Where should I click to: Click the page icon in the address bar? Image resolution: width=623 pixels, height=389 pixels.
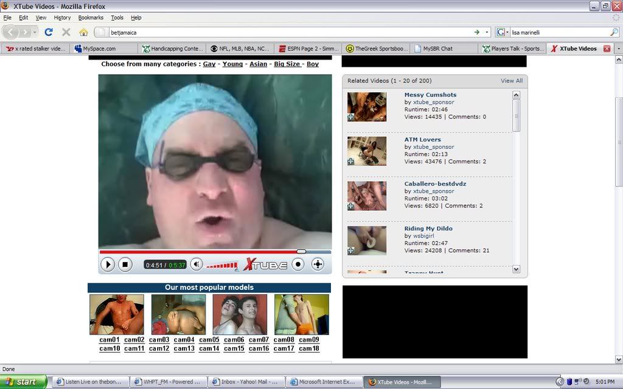102,32
